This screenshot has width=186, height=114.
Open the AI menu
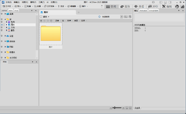pos(47,2)
